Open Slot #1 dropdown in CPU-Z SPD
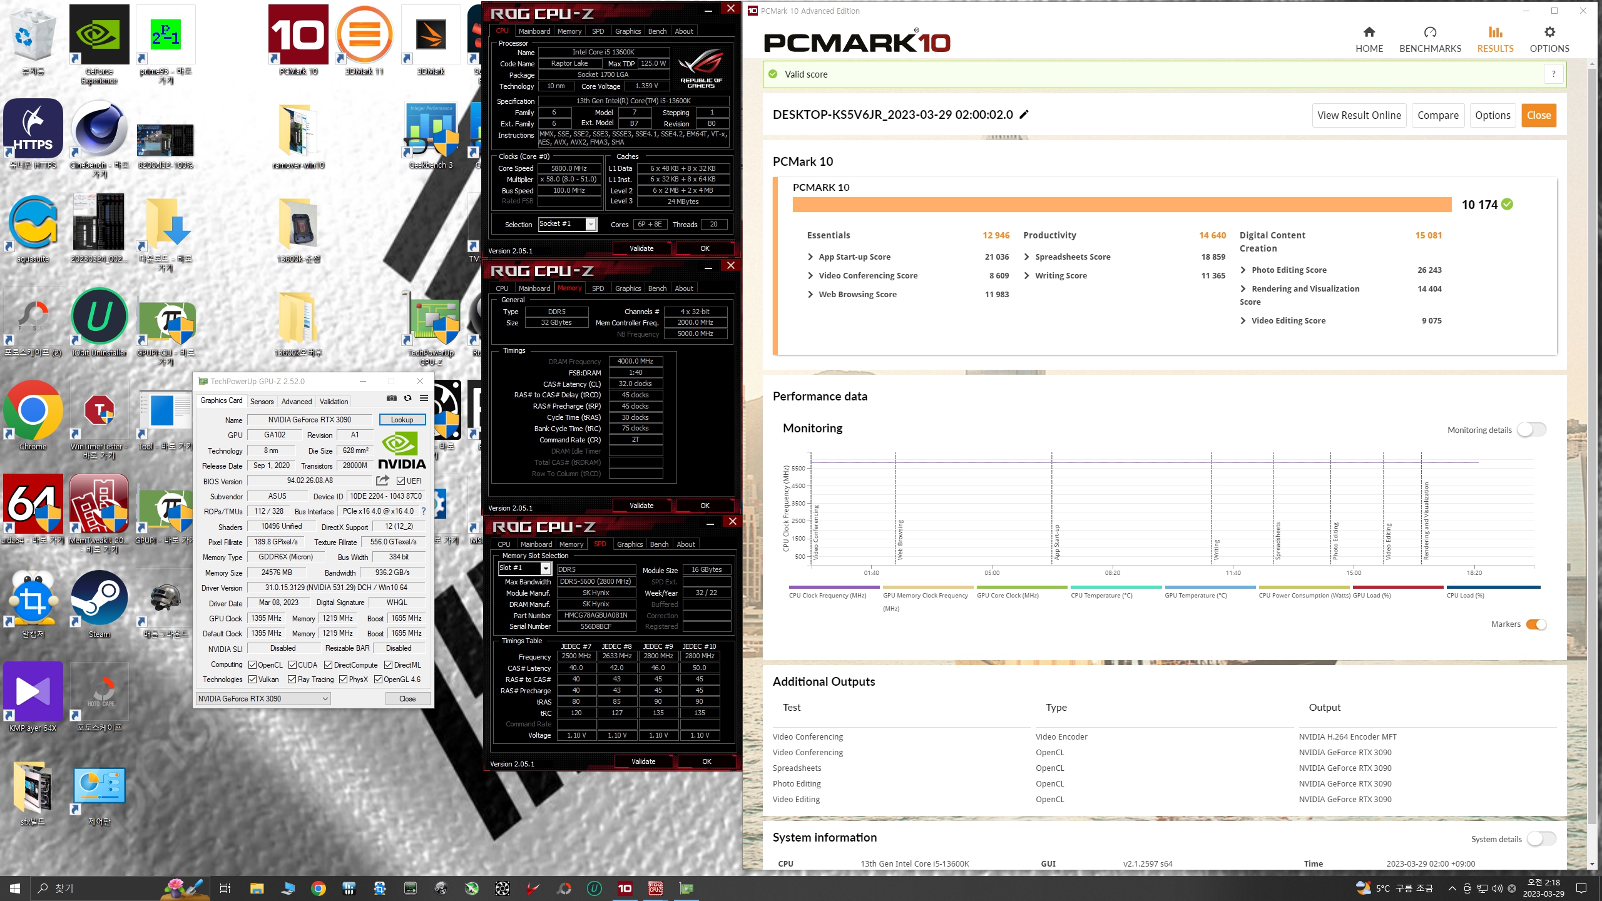 524,568
